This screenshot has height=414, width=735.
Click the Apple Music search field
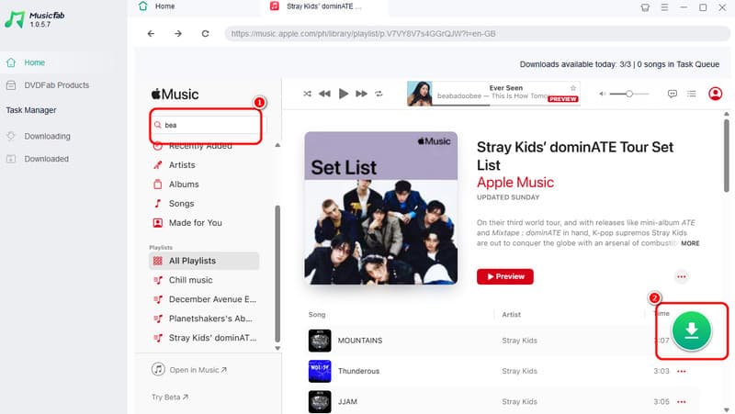[208, 125]
